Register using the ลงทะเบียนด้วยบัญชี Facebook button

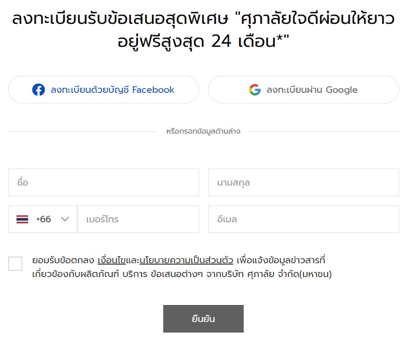[104, 90]
